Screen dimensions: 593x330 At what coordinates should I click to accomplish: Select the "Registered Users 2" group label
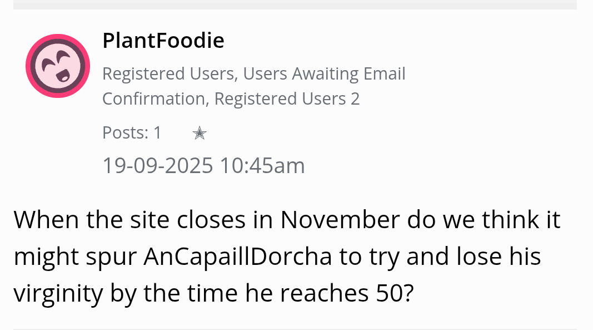[x=287, y=98]
